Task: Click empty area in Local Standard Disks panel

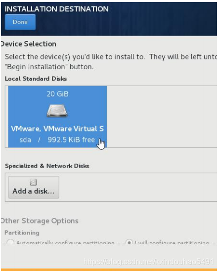Action: click(162, 117)
